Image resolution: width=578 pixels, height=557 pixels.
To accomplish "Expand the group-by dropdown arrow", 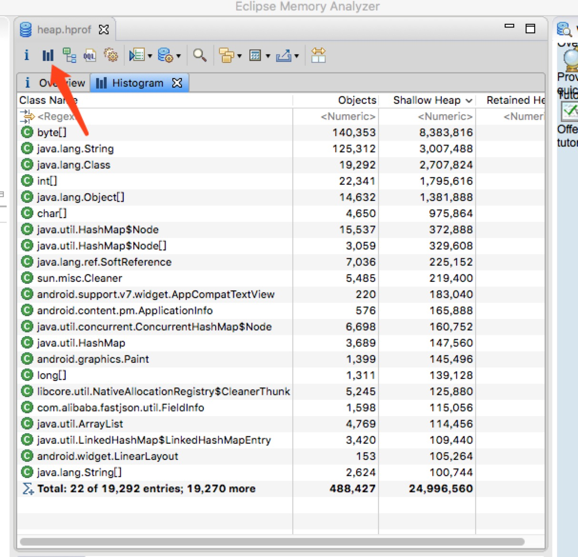I will [x=239, y=56].
